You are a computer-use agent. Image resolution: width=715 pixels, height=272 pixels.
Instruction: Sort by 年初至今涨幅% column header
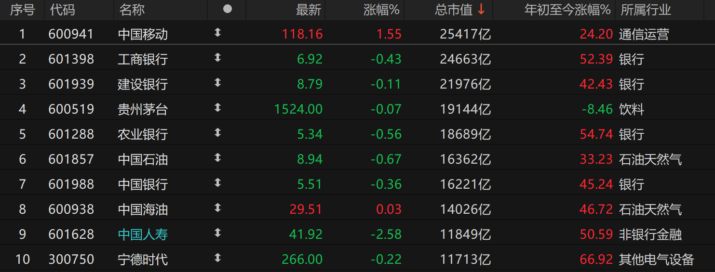[x=567, y=10]
